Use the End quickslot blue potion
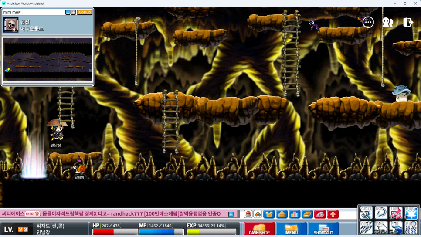 click(x=396, y=227)
